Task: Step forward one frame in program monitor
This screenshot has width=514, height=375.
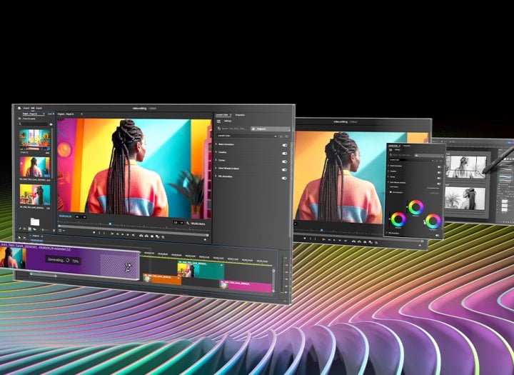Action: (x=128, y=234)
